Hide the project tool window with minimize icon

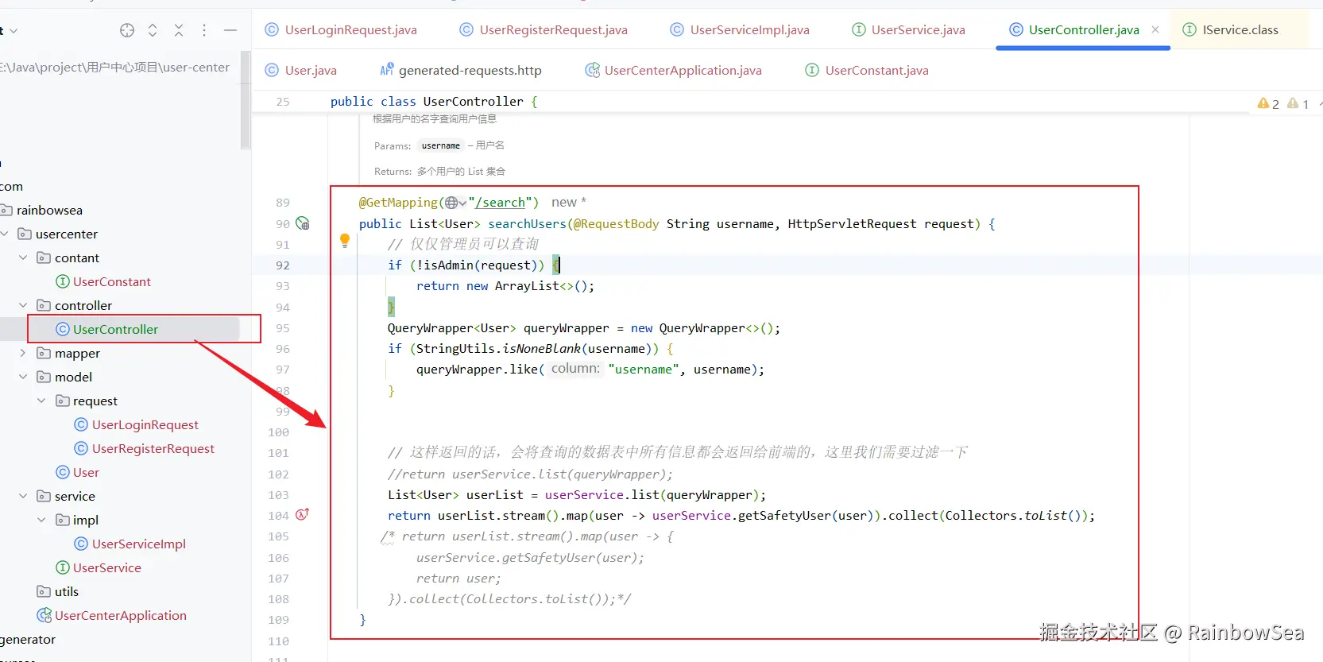[x=230, y=30]
